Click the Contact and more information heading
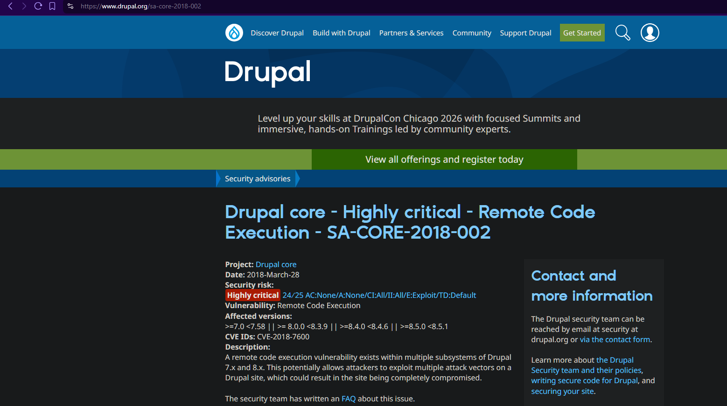727x406 pixels. pos(592,285)
